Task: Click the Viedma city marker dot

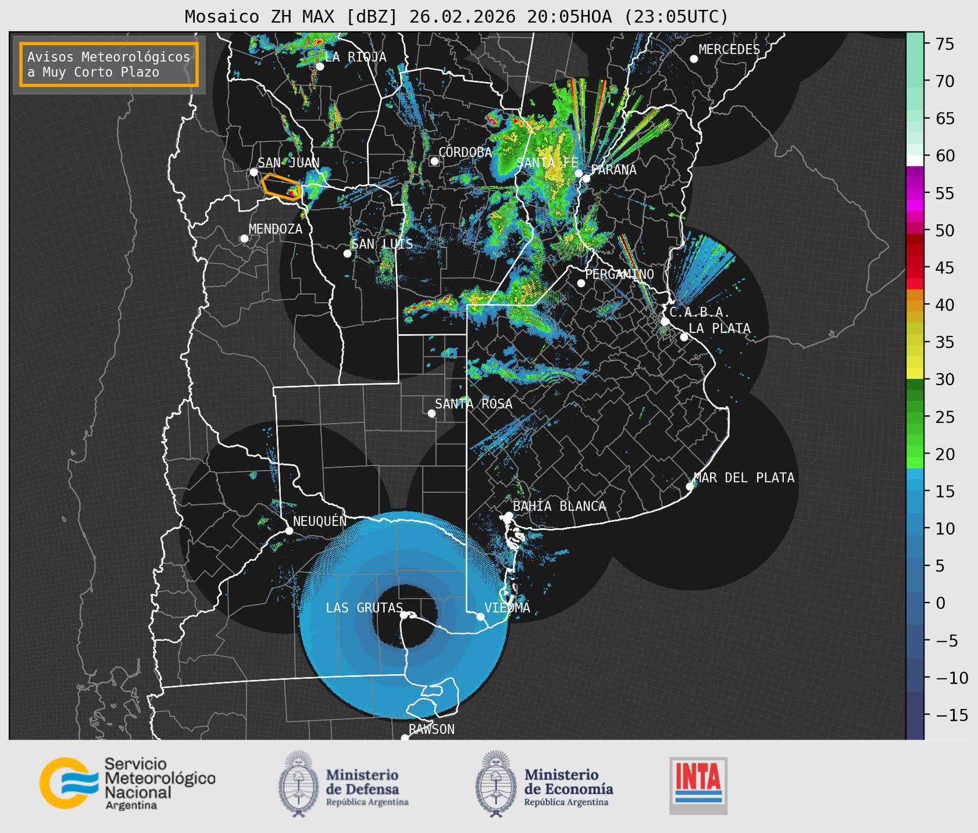Action: (481, 616)
